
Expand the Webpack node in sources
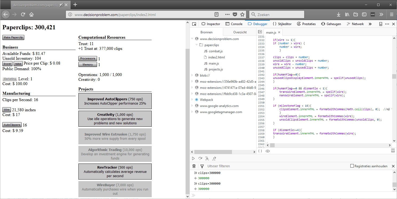193,99
